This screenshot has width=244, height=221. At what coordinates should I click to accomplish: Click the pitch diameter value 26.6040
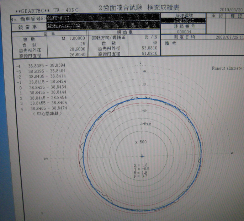[77, 55]
